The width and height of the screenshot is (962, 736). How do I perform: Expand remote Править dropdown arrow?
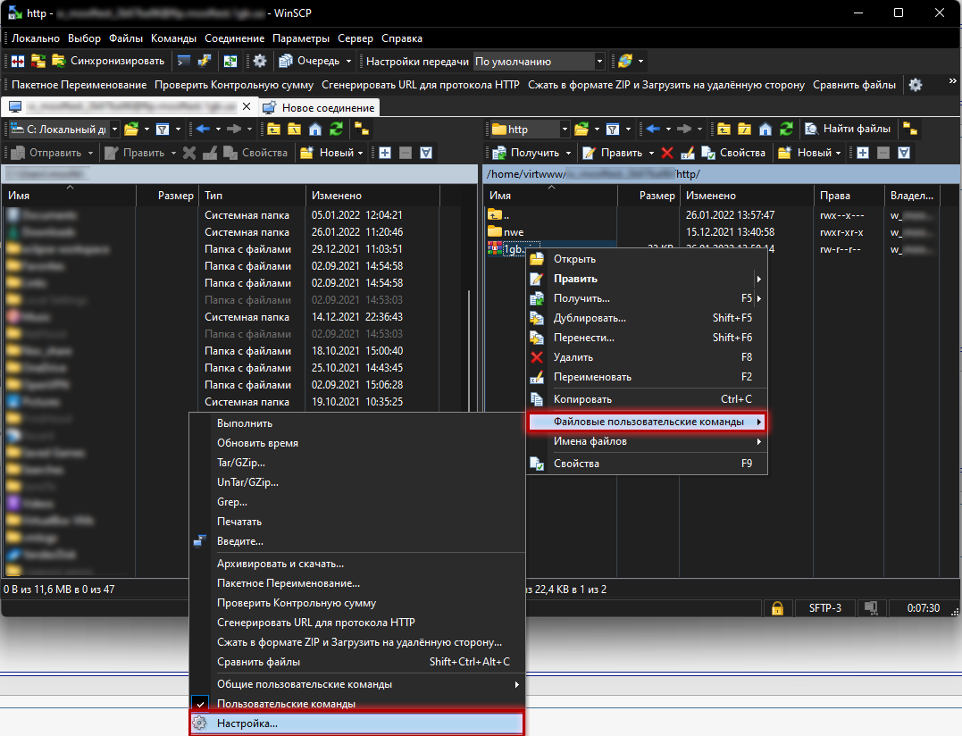point(651,153)
